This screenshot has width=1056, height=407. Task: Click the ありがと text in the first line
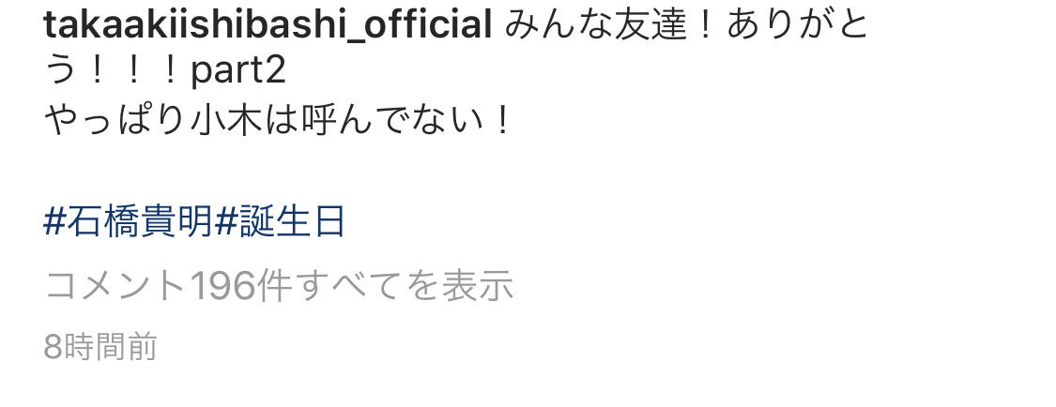point(797,25)
